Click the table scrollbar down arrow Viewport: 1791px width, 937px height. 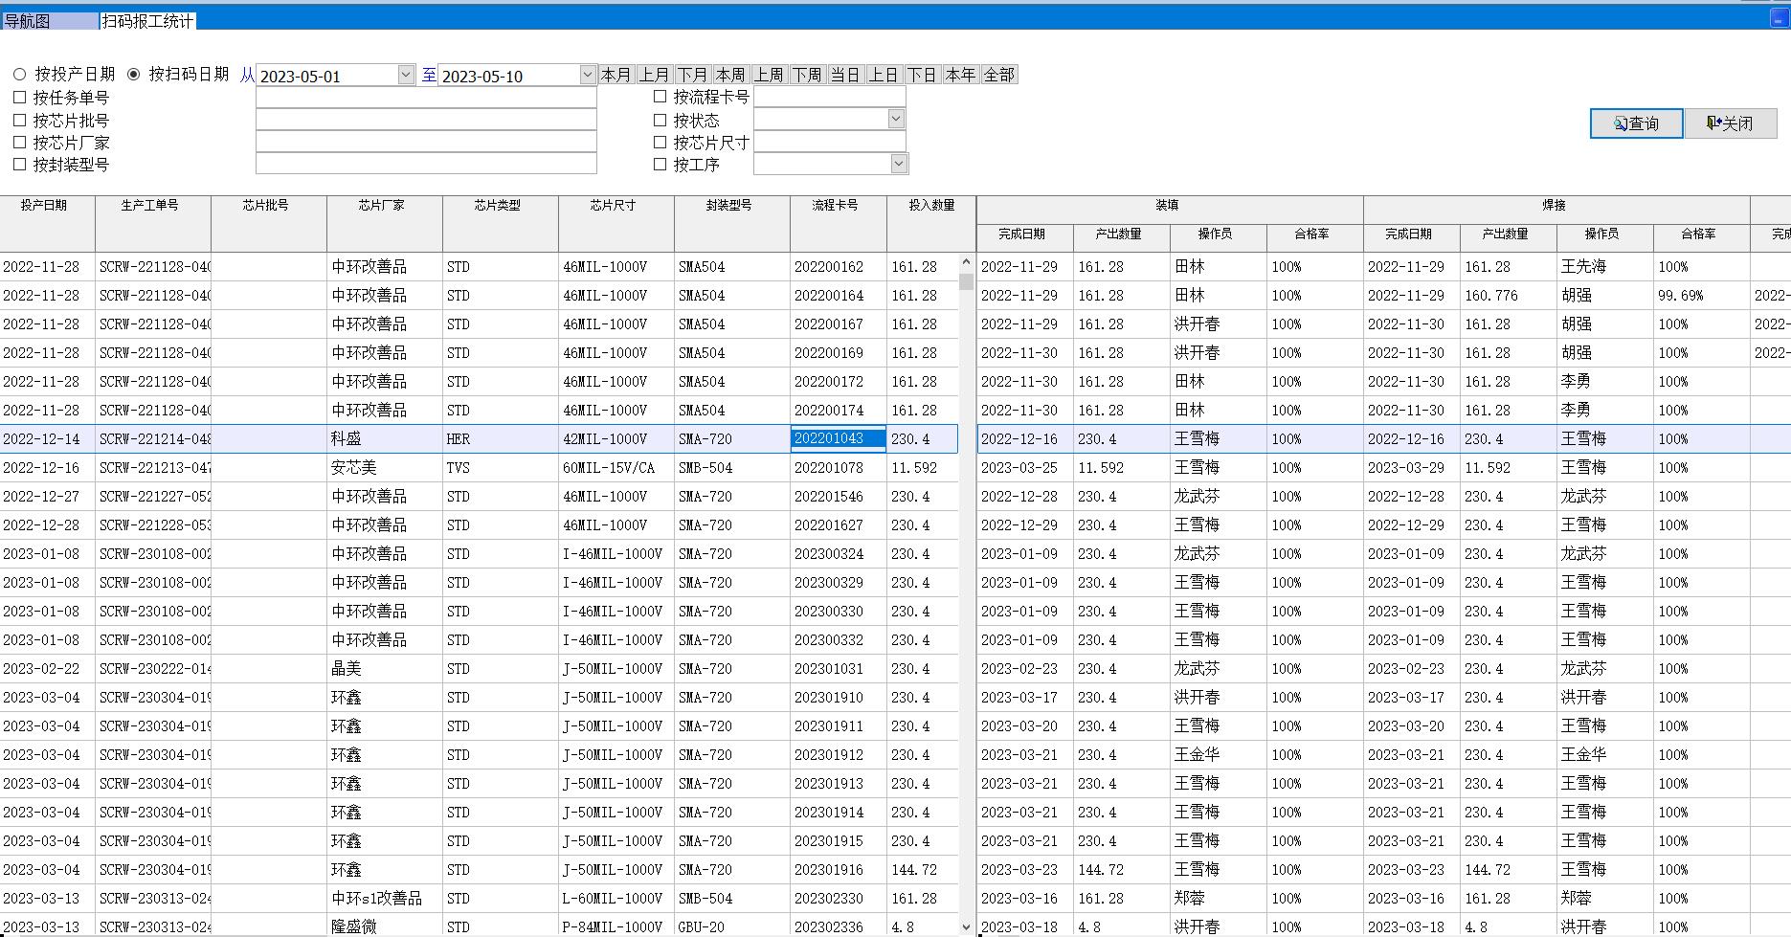tap(966, 927)
